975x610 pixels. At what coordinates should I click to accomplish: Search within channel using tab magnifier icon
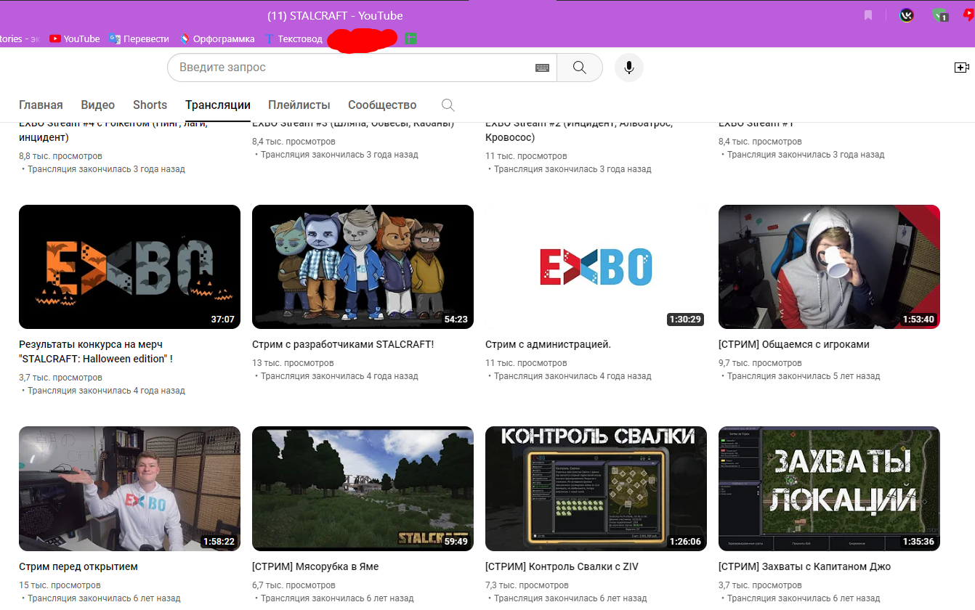coord(448,105)
